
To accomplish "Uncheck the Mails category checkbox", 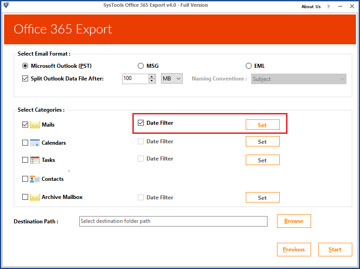I will pyautogui.click(x=25, y=125).
